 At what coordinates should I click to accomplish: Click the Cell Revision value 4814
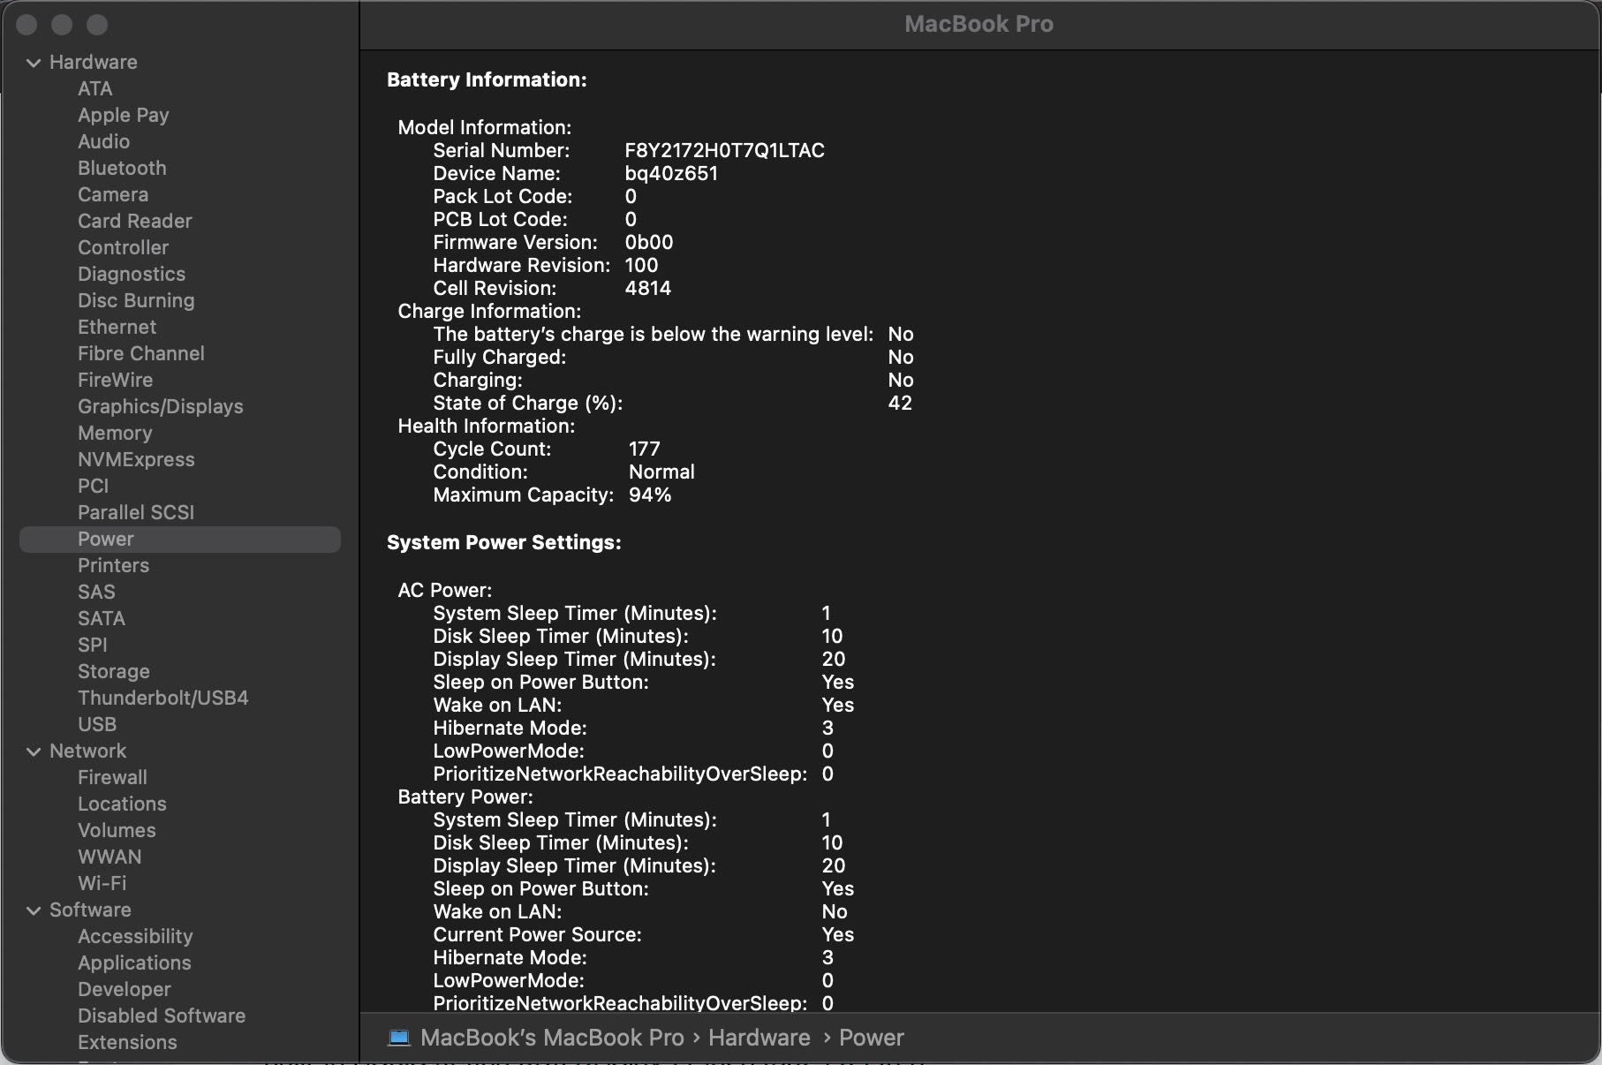tap(647, 289)
